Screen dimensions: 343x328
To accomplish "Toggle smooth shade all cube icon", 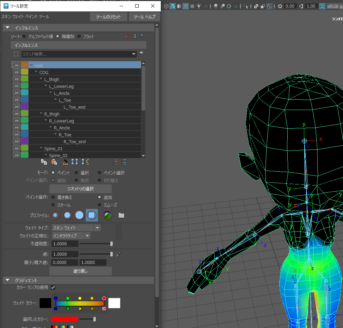I will 173,6.
